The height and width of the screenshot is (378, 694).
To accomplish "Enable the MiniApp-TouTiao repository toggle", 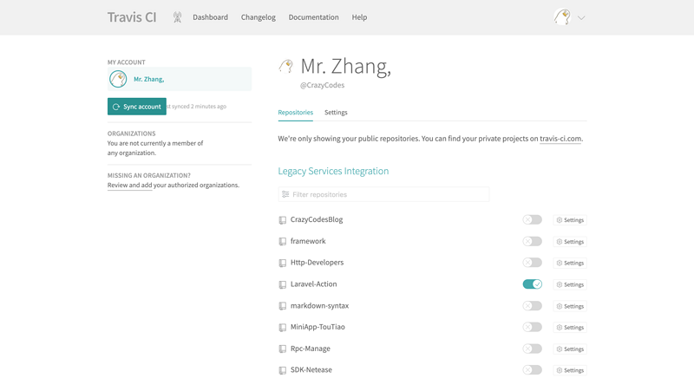I will pyautogui.click(x=532, y=327).
